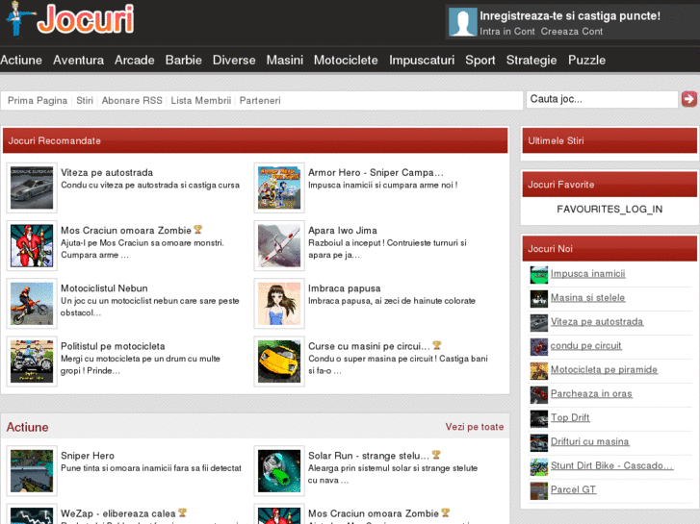Click Imbraca papusa game title

[344, 288]
